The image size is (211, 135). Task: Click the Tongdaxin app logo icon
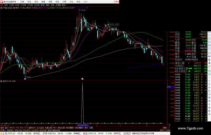[x=2, y=2]
